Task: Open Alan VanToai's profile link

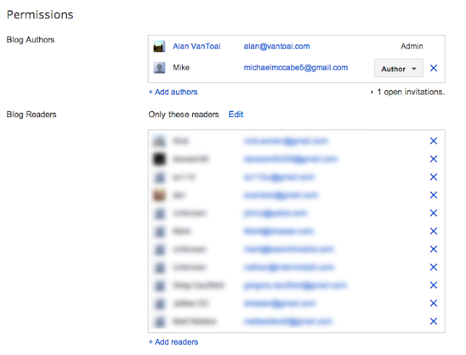Action: coord(197,47)
